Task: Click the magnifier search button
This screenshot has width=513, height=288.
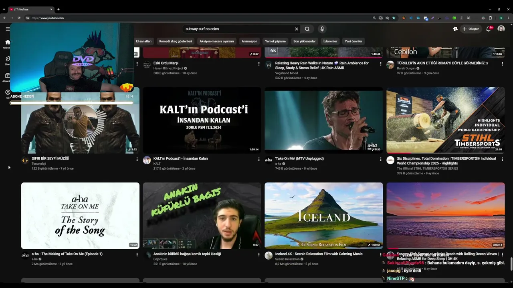Action: click(307, 29)
